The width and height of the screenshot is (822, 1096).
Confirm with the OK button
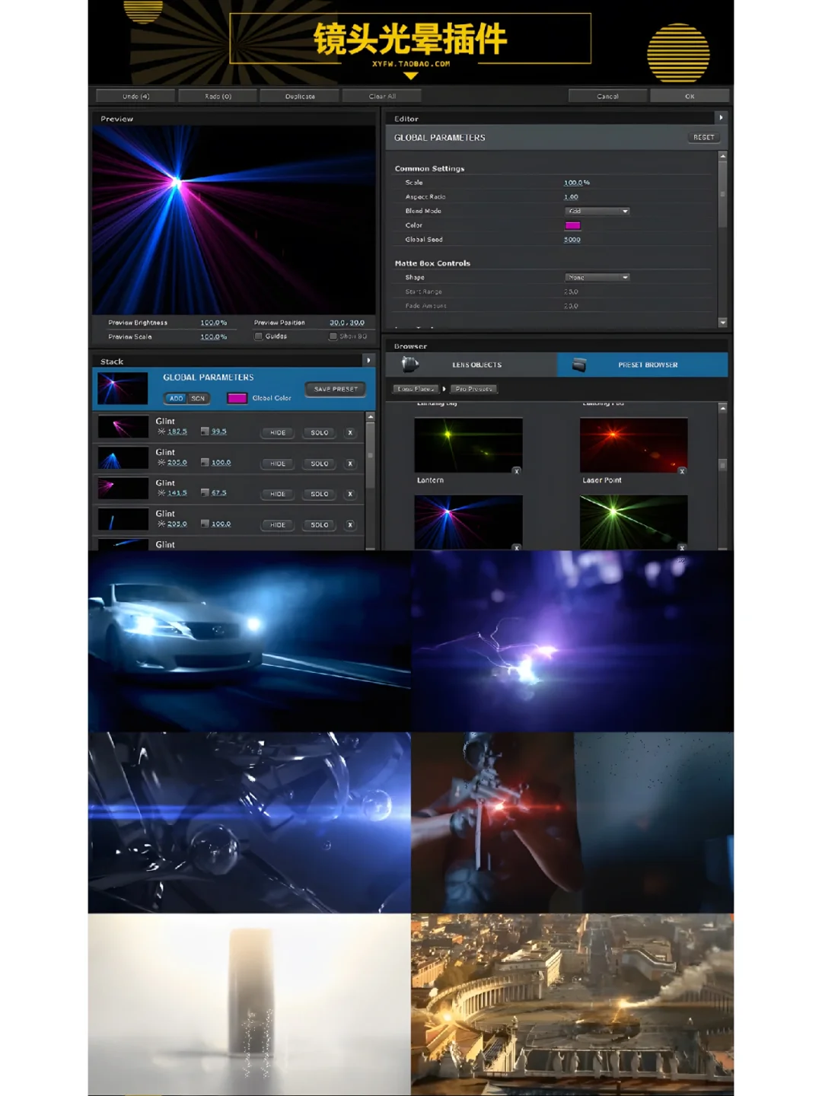(690, 96)
